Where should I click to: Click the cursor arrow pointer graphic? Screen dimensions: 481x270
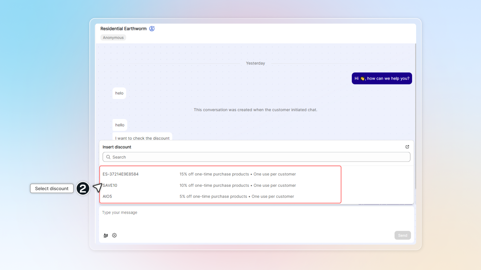pyautogui.click(x=97, y=187)
